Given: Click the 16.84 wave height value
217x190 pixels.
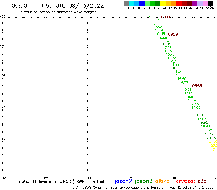Looking at the screenshot, I should point(164,41).
